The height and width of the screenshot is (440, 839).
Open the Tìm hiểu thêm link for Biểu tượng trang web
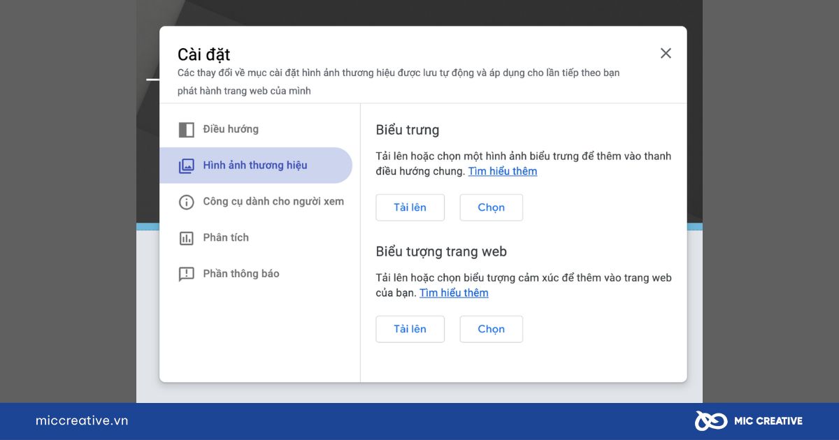(454, 293)
